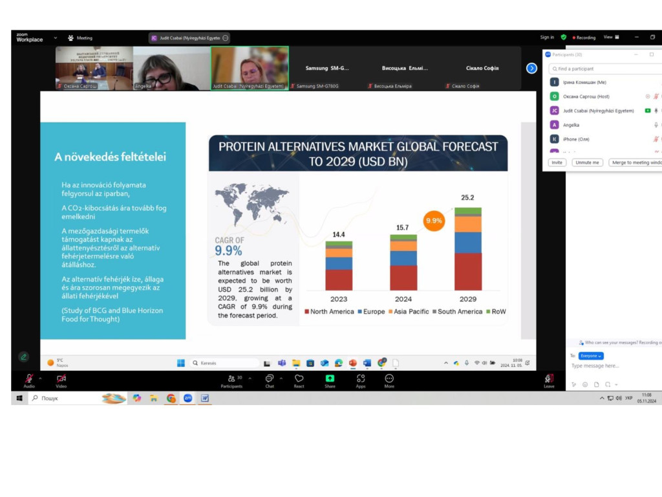Open the View layout dropdown

pyautogui.click(x=612, y=37)
